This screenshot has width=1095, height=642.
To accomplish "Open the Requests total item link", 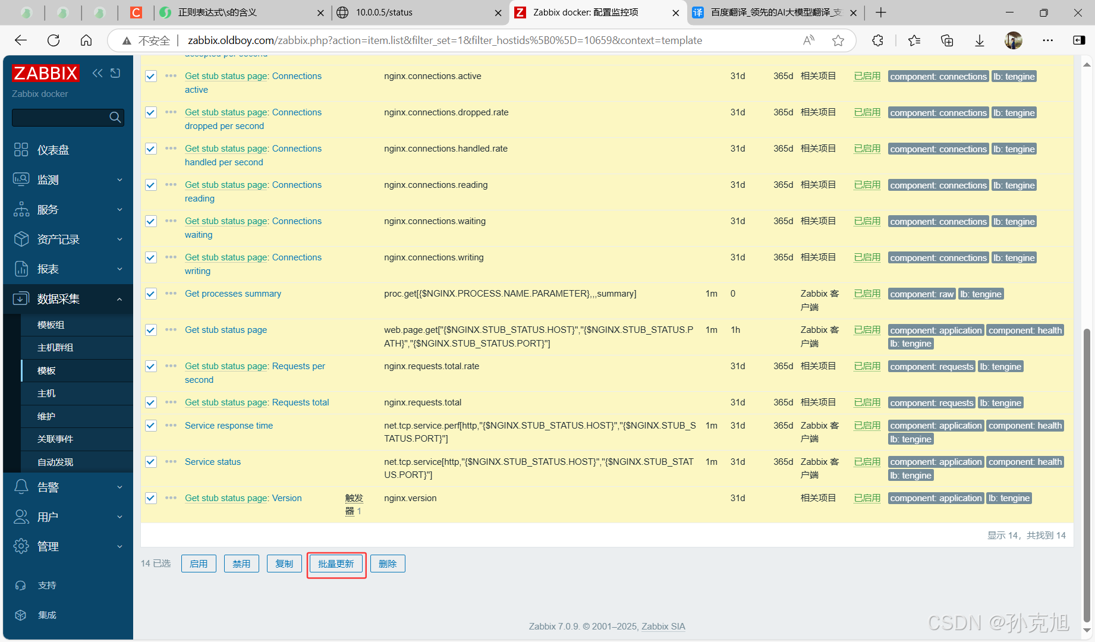I will (301, 402).
